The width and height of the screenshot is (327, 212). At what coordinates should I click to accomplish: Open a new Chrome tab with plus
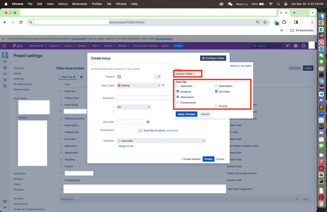tap(294, 13)
